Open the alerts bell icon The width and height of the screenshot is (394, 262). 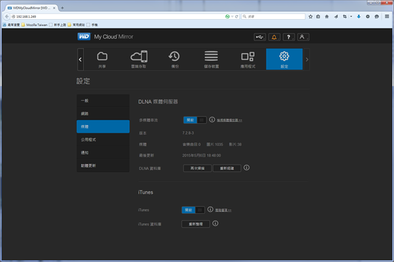(x=274, y=37)
